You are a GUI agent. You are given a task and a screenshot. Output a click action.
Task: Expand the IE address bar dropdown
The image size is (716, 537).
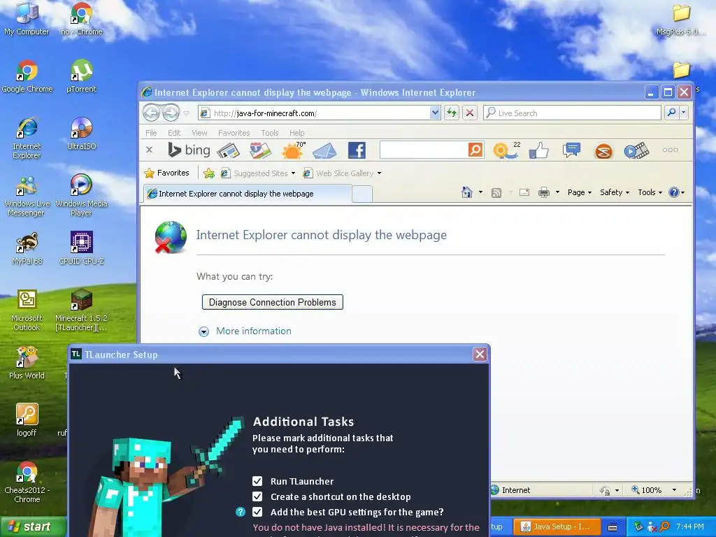pyautogui.click(x=435, y=113)
